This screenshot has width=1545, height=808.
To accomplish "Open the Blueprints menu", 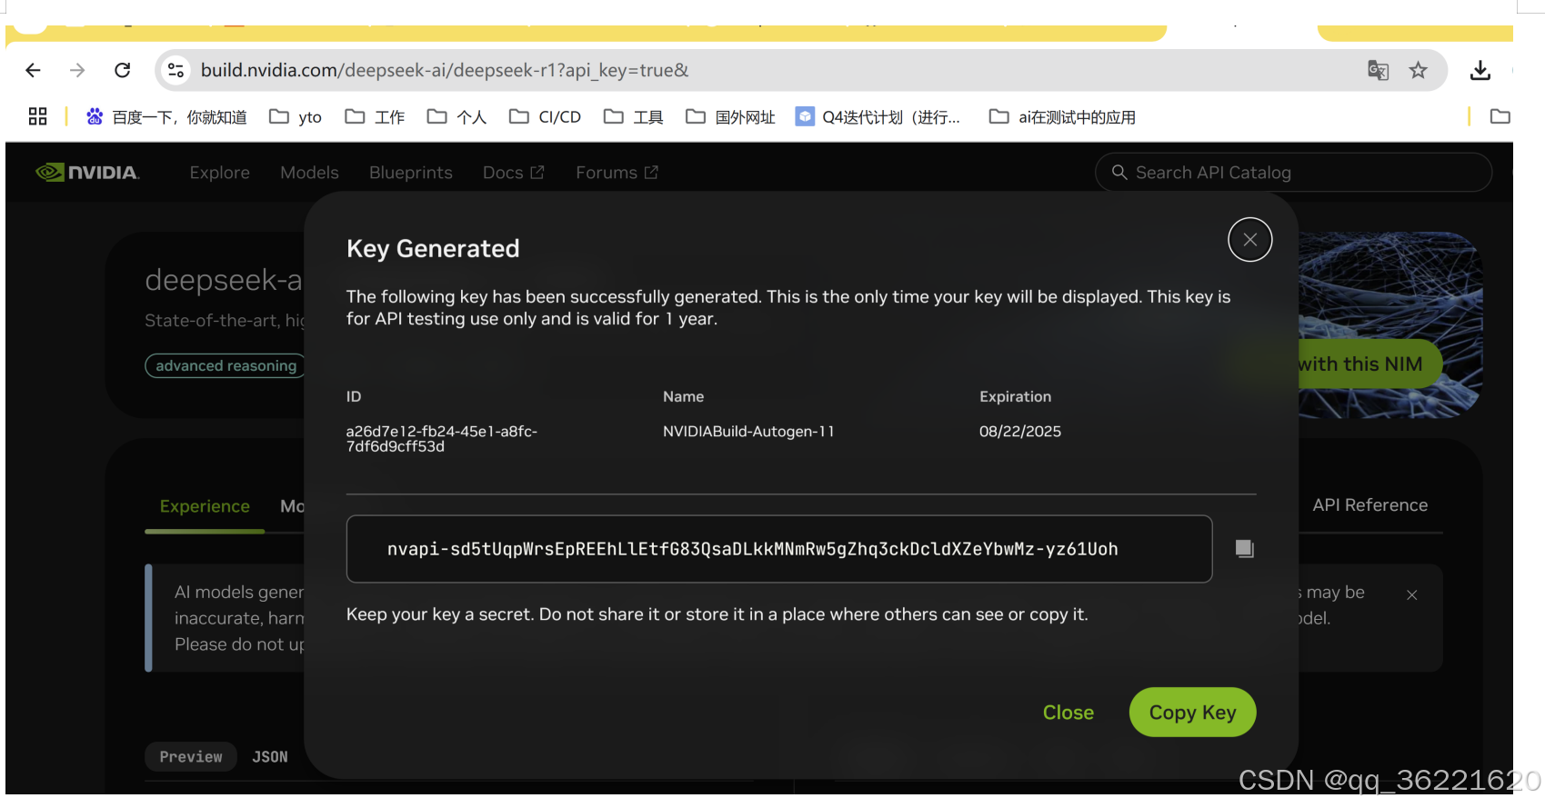I will tap(410, 173).
